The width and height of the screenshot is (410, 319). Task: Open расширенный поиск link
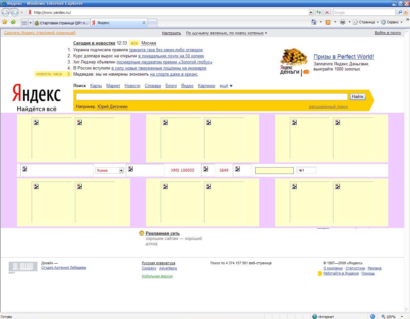point(328,107)
